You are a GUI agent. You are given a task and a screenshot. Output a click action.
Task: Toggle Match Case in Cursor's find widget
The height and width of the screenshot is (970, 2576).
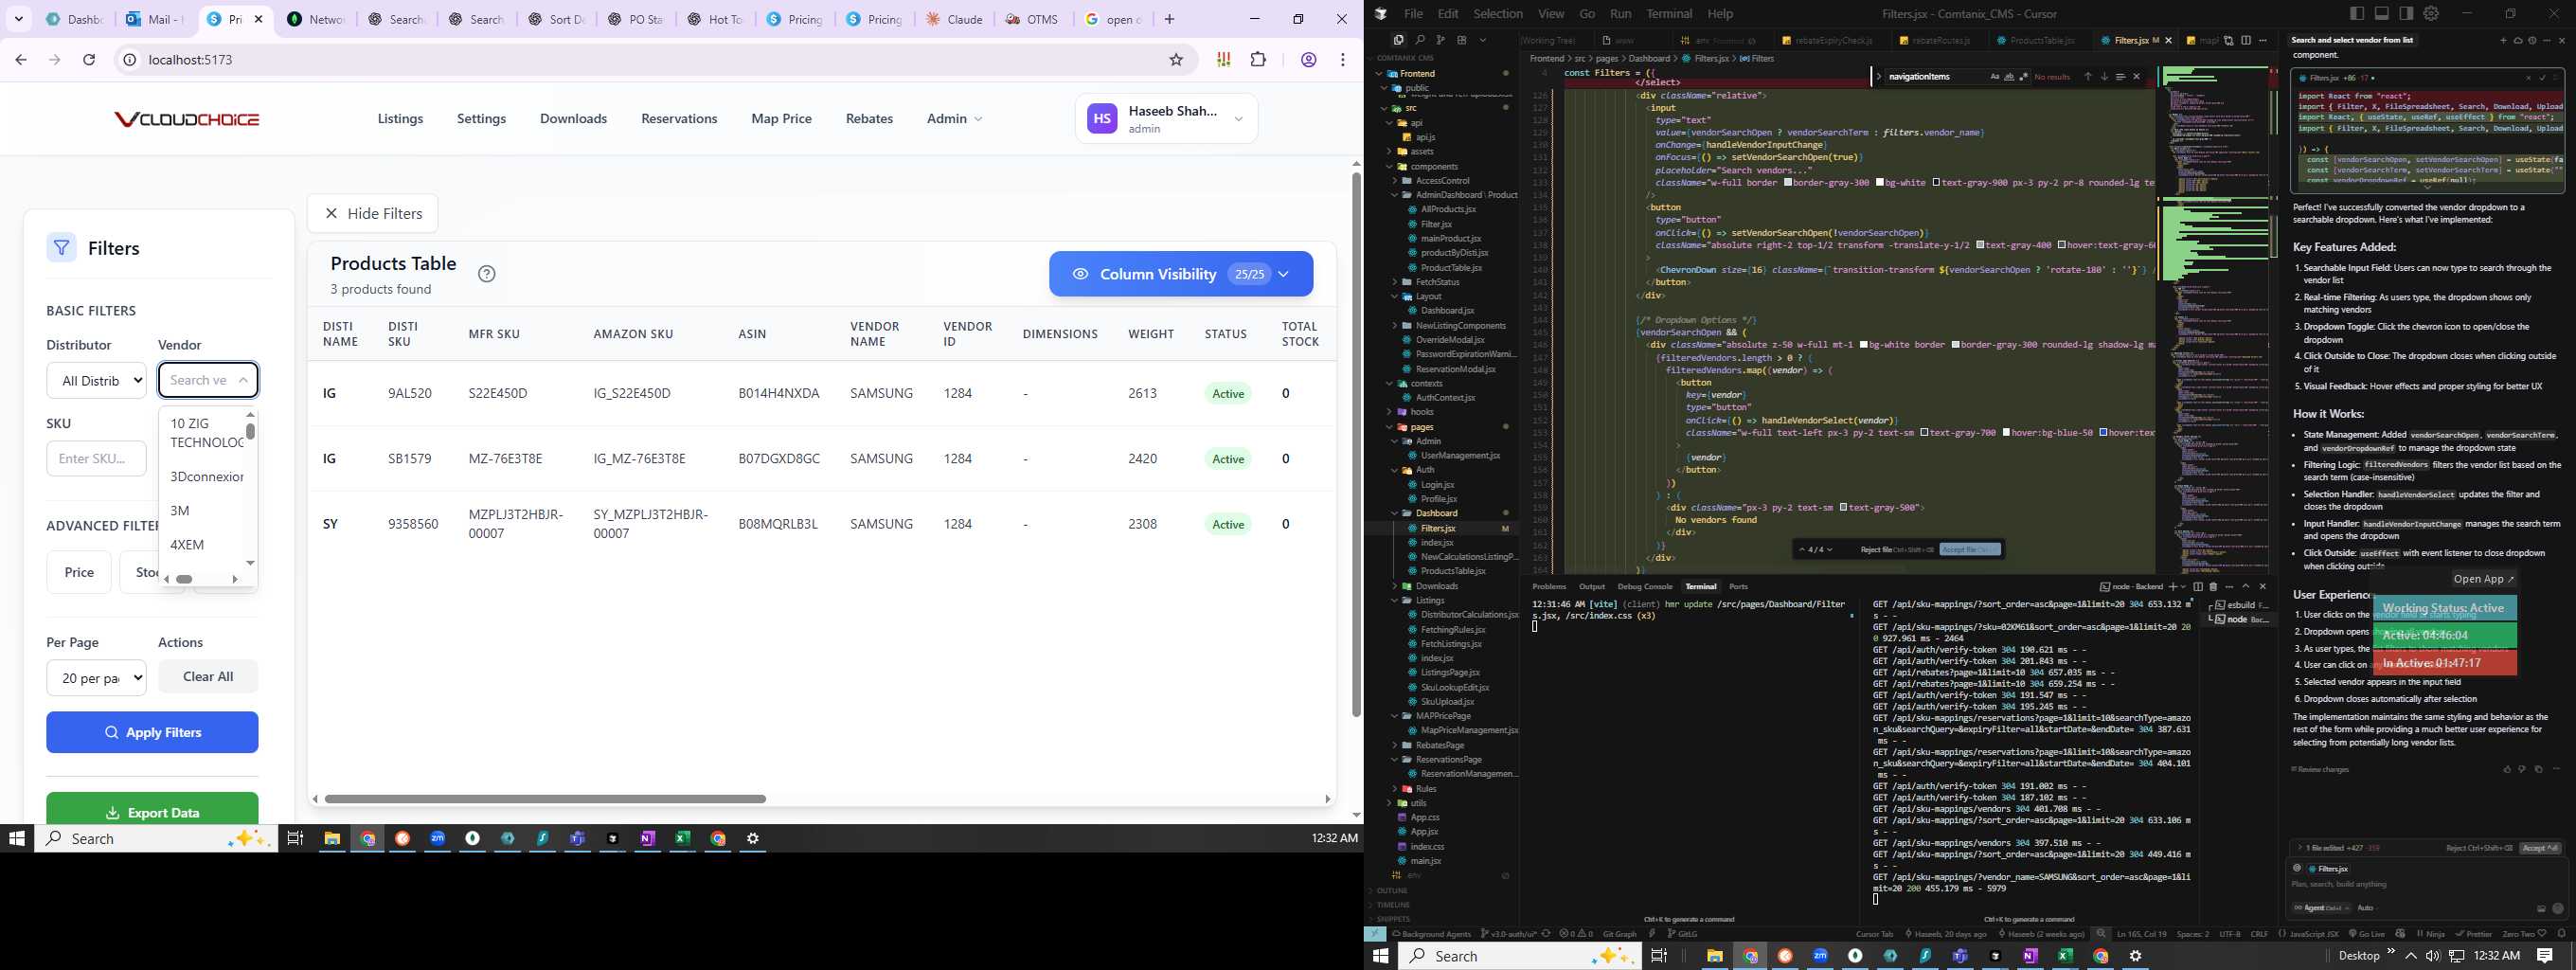[x=1995, y=76]
